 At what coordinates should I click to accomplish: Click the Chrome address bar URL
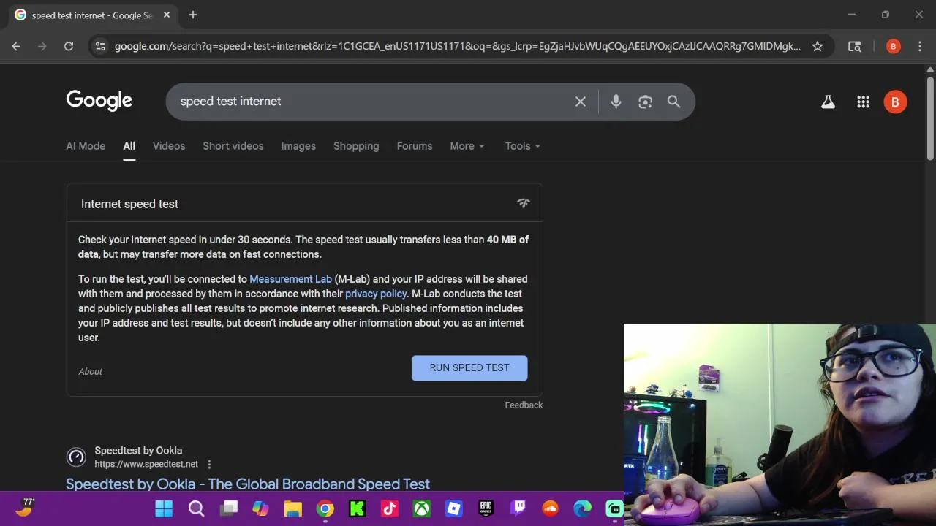[458, 46]
